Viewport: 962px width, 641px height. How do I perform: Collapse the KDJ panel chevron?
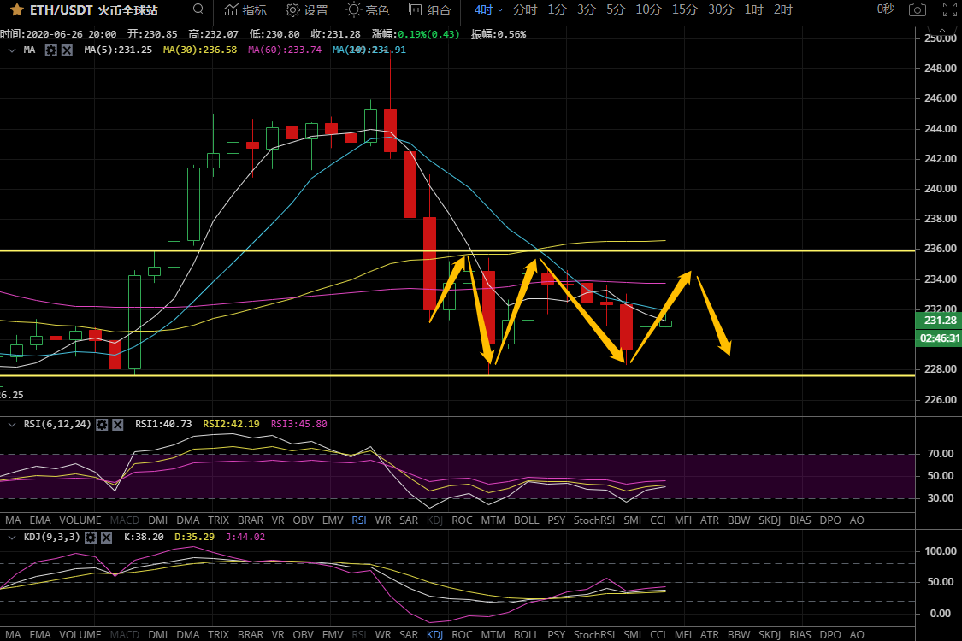[x=11, y=537]
